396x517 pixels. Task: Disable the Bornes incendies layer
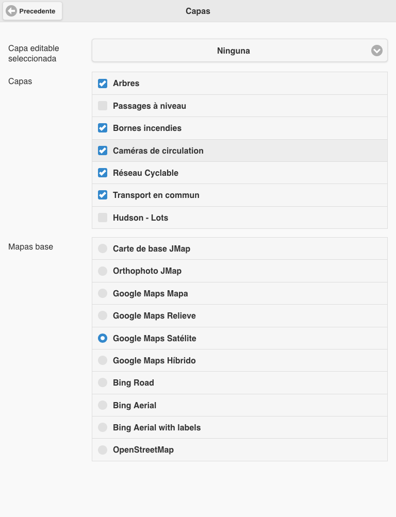(103, 128)
